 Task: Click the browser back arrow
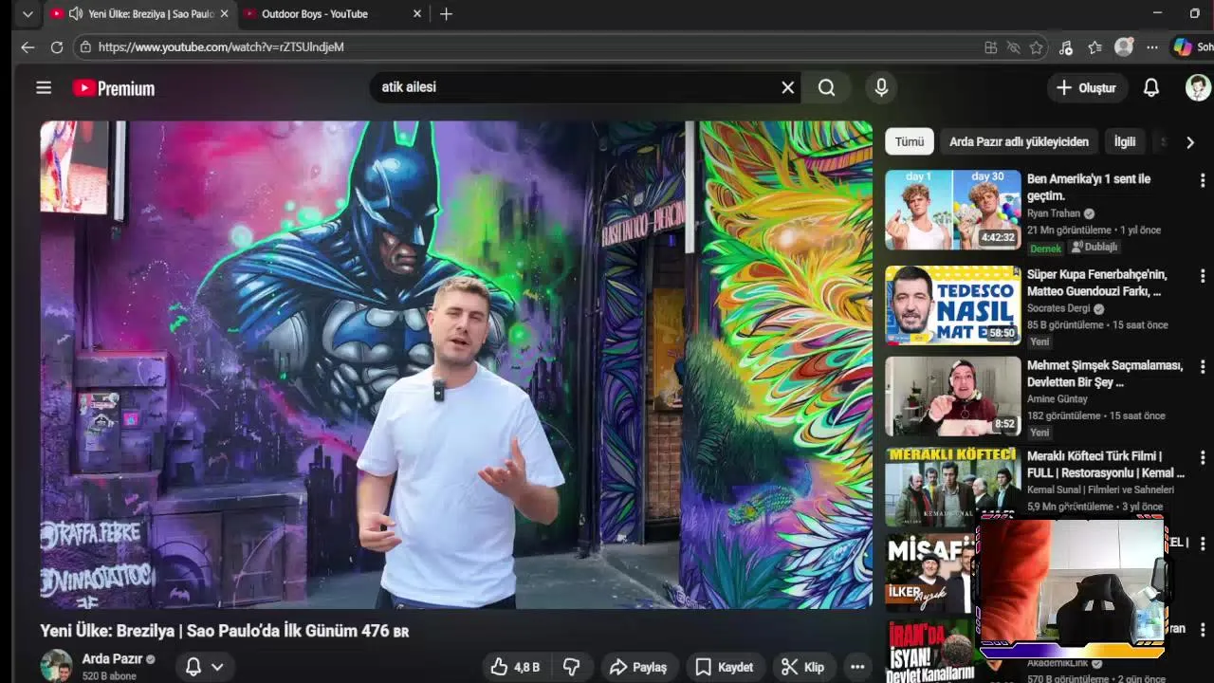tap(28, 46)
